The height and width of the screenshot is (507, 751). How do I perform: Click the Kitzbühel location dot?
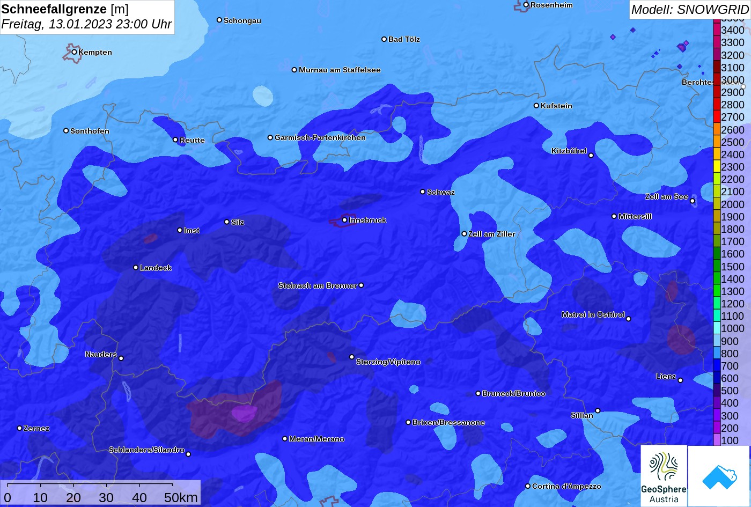[x=591, y=156]
